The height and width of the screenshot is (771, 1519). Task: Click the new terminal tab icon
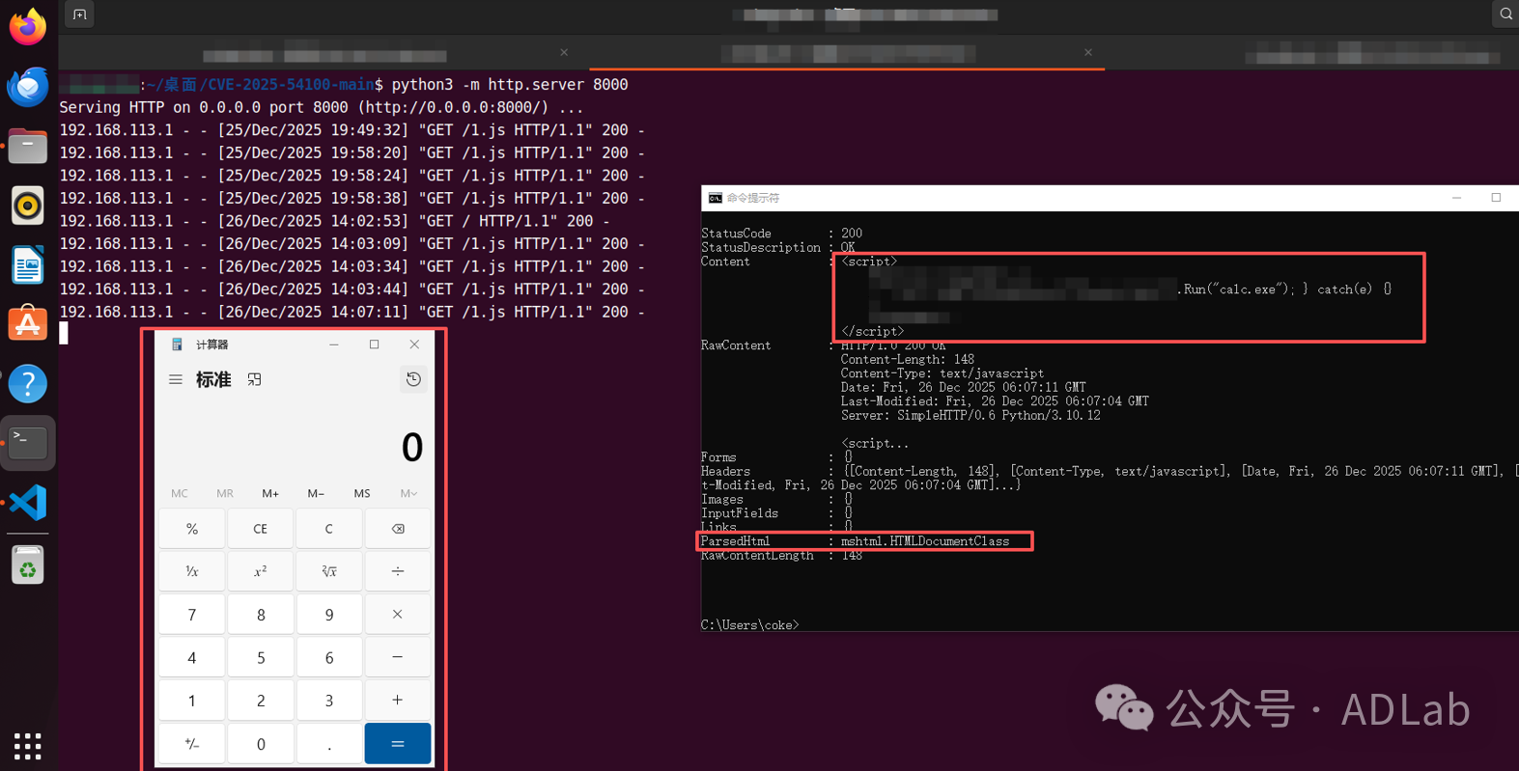pyautogui.click(x=79, y=14)
